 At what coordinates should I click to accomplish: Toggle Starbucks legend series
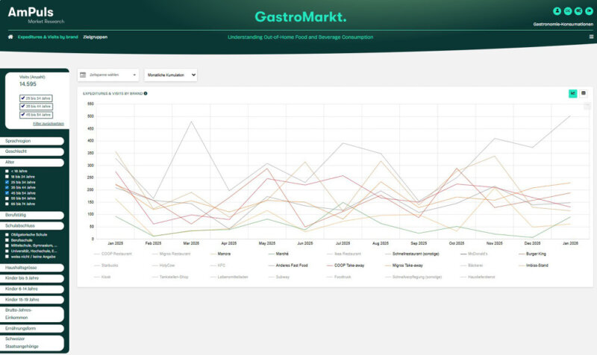(106, 266)
